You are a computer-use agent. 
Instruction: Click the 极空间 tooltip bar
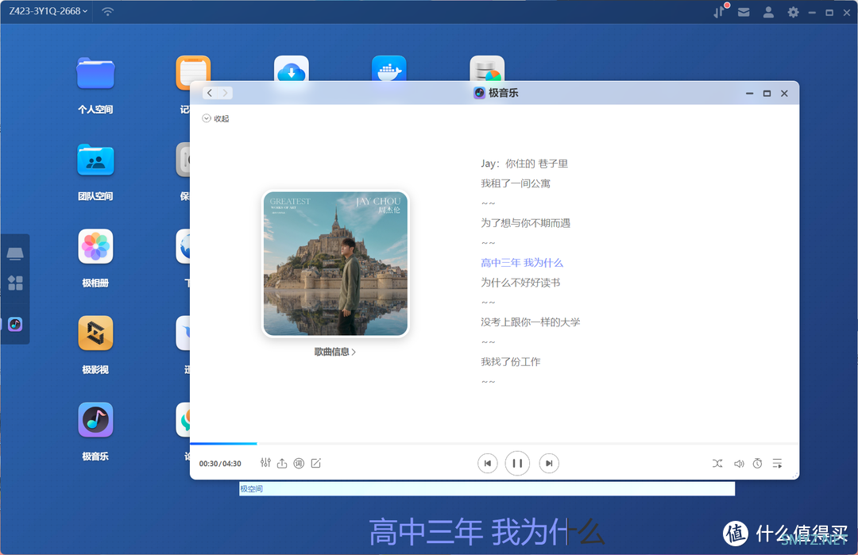pyautogui.click(x=487, y=489)
